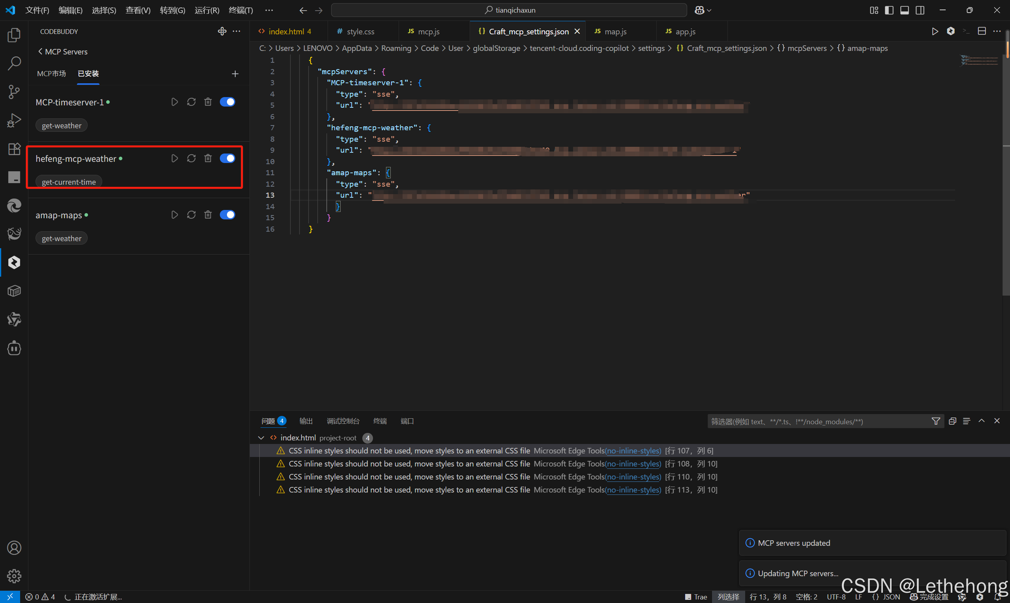Viewport: 1010px width, 603px height.
Task: Add a new MCP server with plus icon
Action: coord(235,73)
